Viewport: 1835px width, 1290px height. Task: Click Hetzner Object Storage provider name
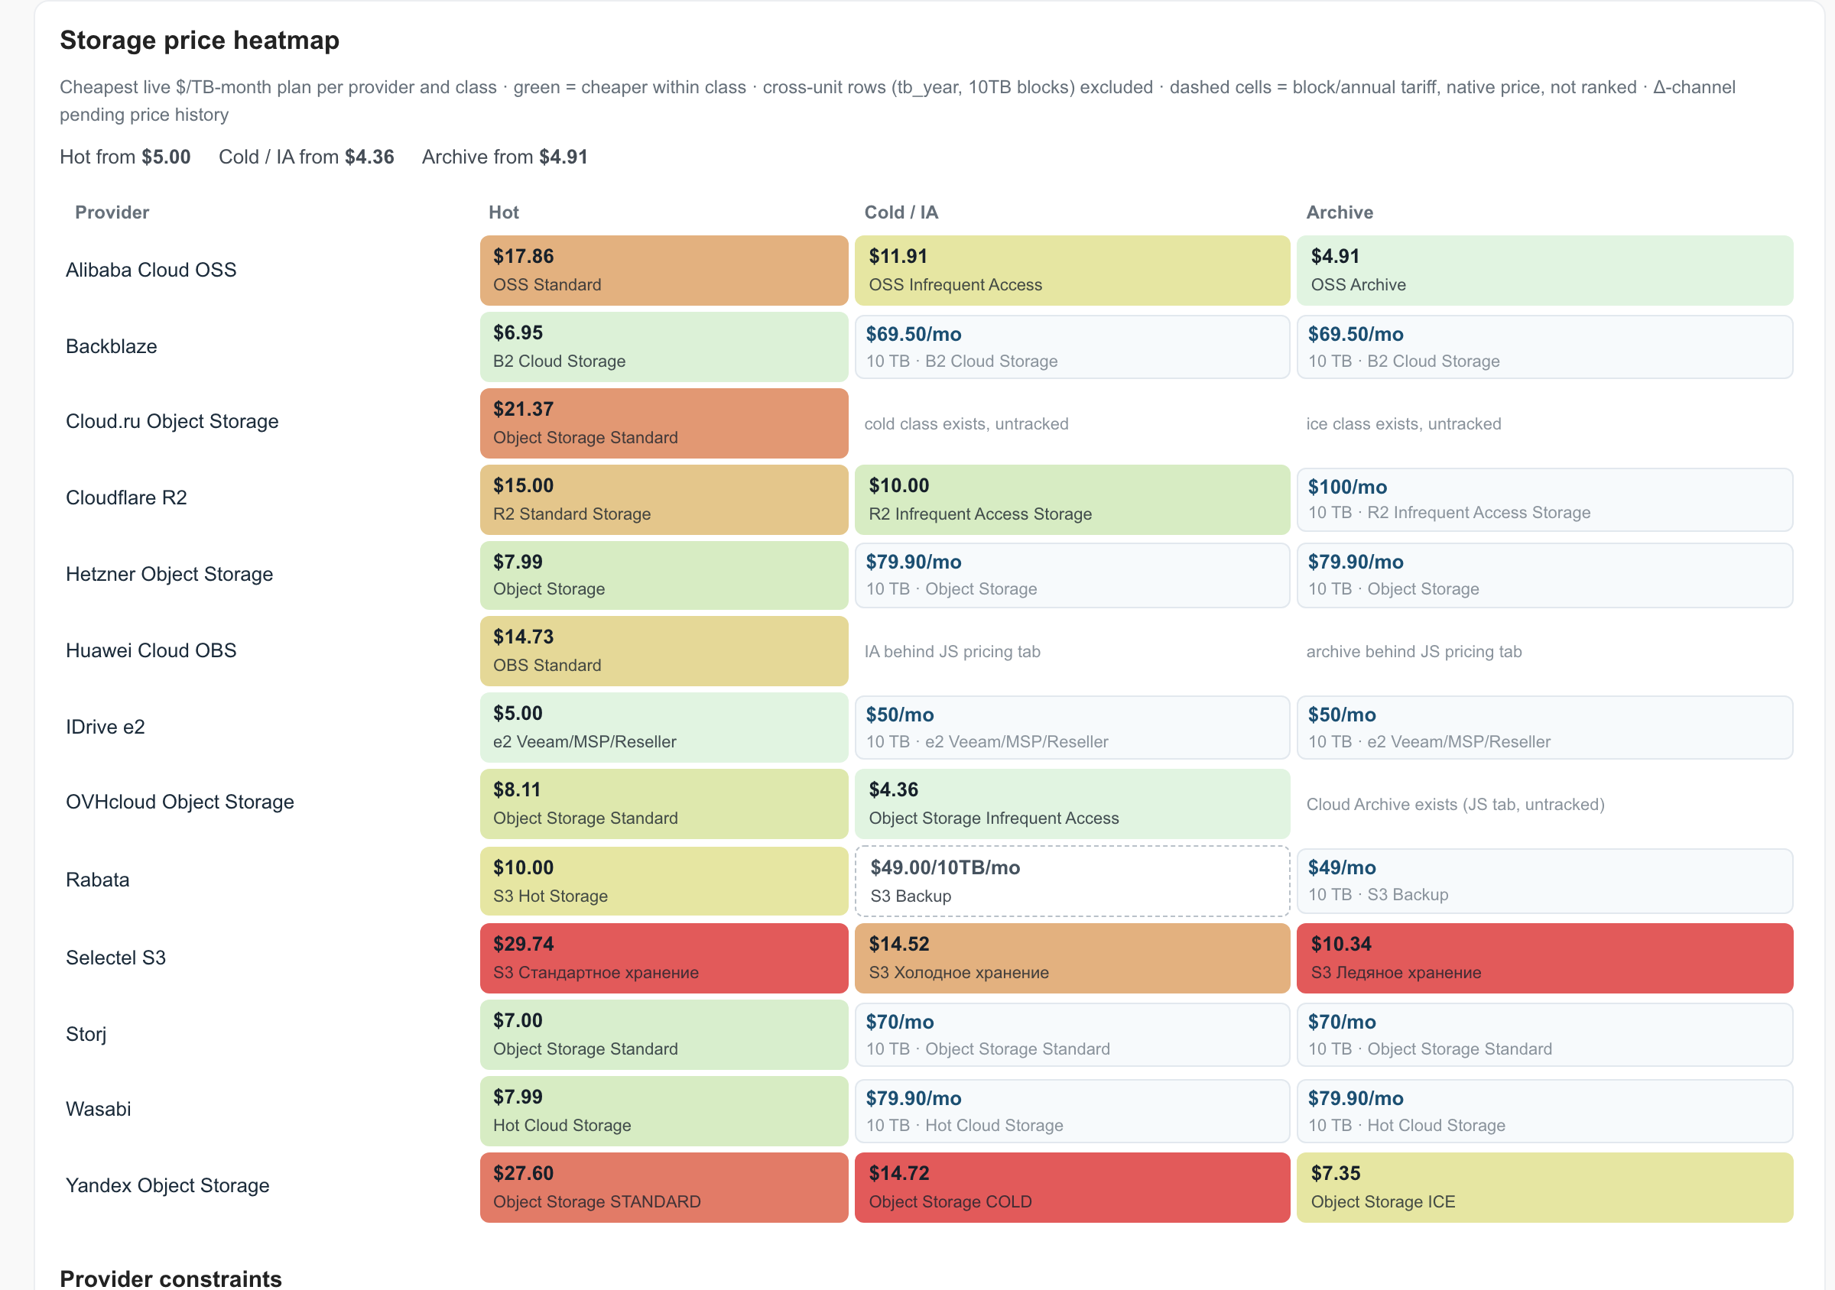pyautogui.click(x=170, y=574)
